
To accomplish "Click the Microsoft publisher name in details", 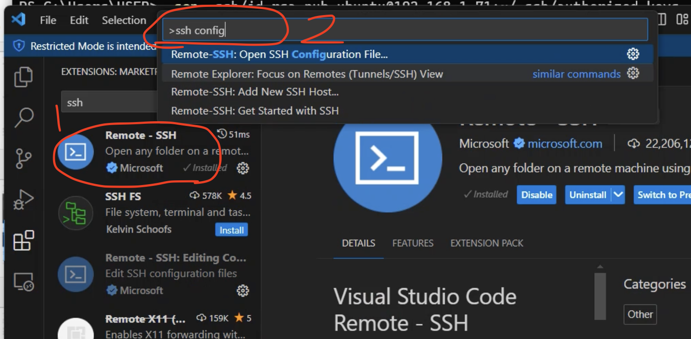I will (484, 143).
